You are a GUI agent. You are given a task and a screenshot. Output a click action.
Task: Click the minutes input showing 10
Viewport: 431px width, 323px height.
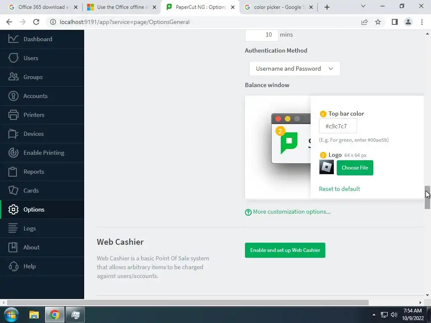pyautogui.click(x=261, y=34)
